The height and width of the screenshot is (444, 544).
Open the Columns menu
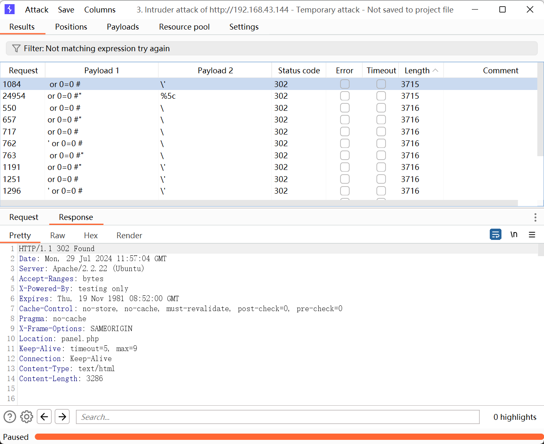click(100, 10)
